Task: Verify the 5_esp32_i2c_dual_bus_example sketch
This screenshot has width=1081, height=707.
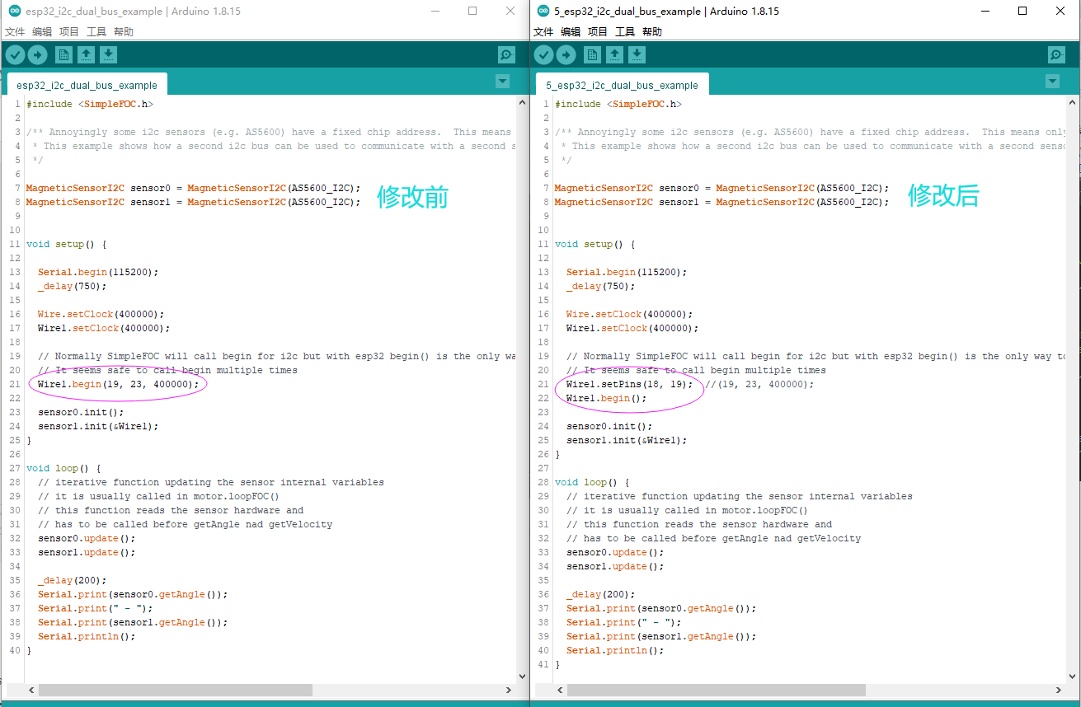Action: 543,54
